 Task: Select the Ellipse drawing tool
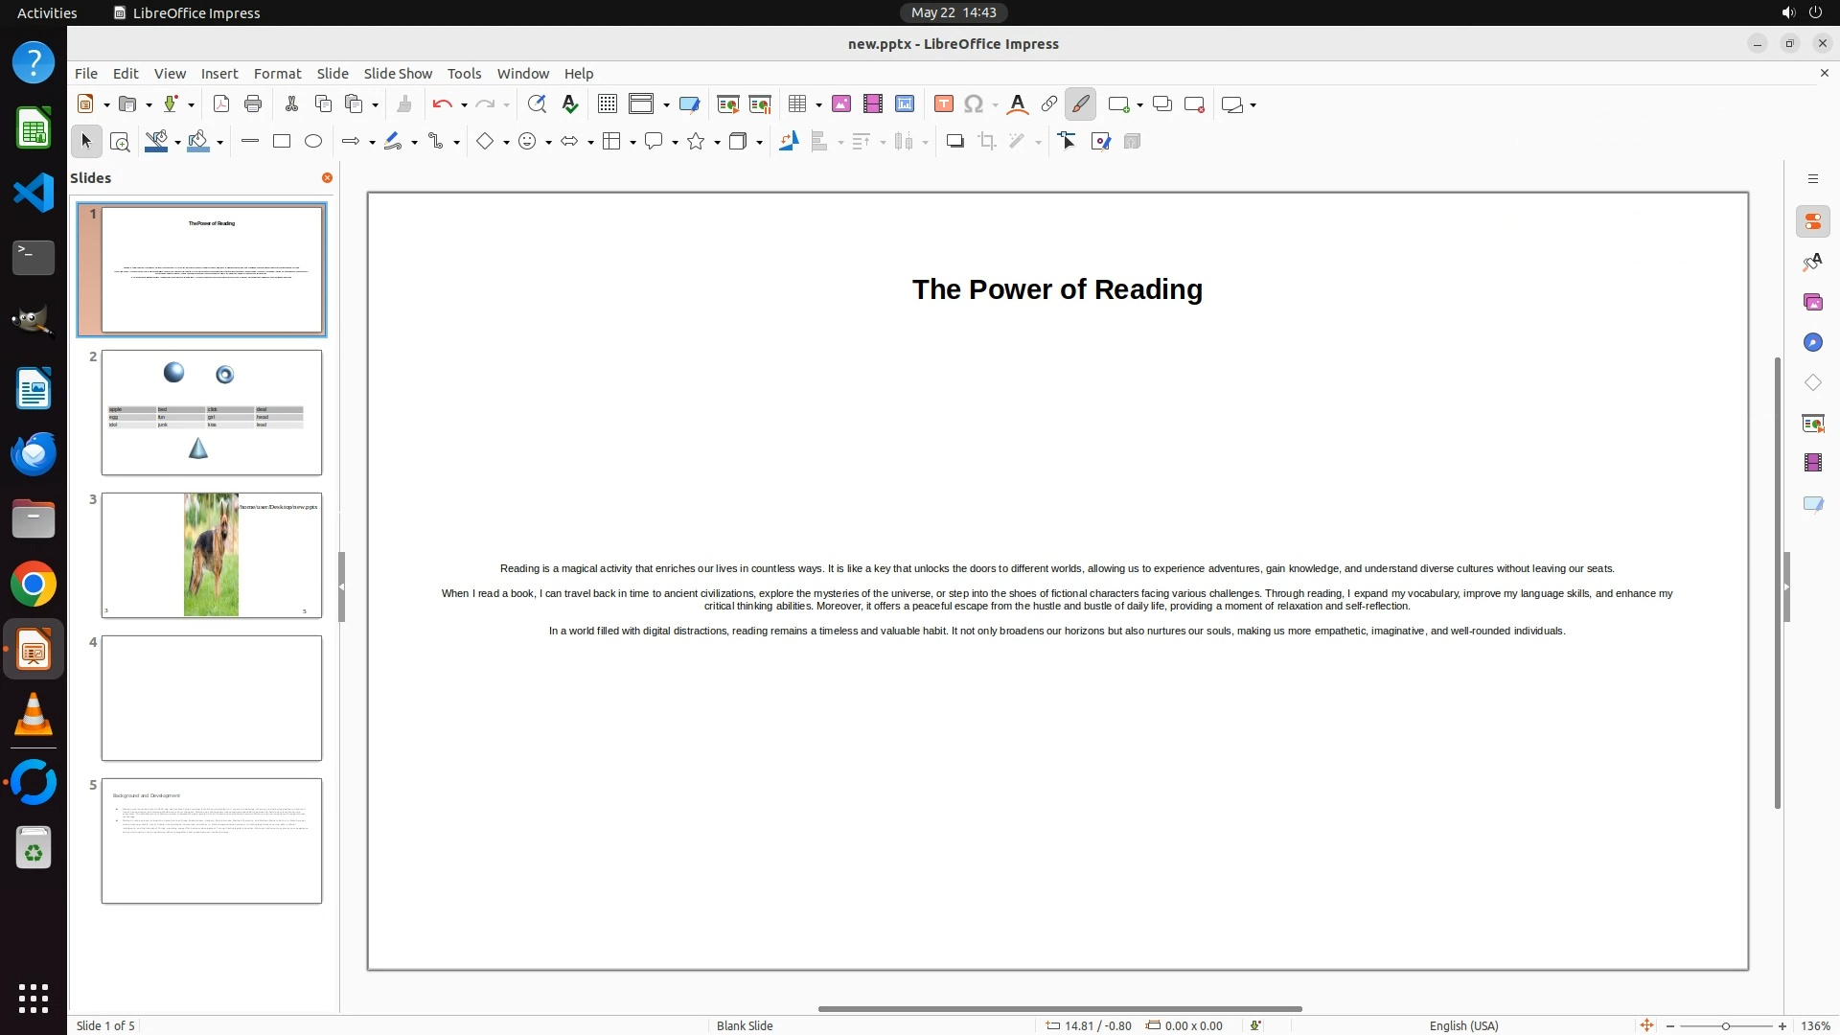click(313, 142)
